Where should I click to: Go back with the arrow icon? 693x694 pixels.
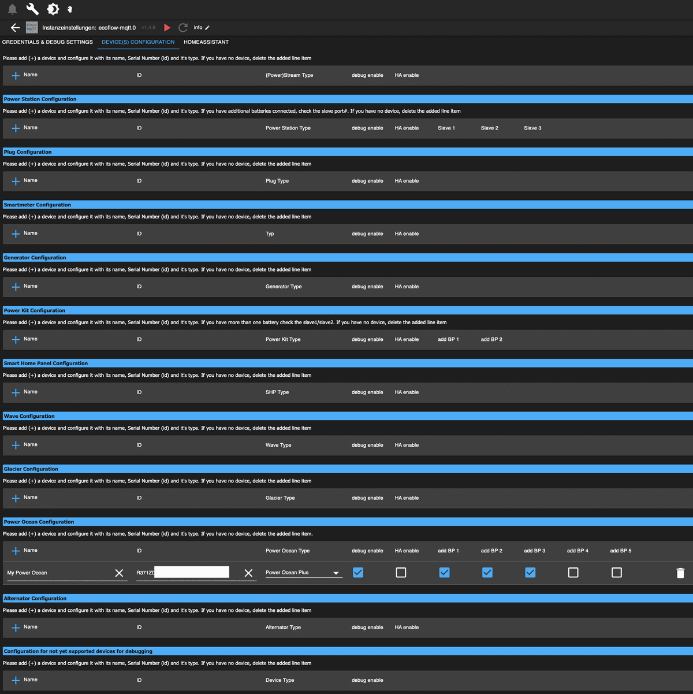pyautogui.click(x=15, y=28)
